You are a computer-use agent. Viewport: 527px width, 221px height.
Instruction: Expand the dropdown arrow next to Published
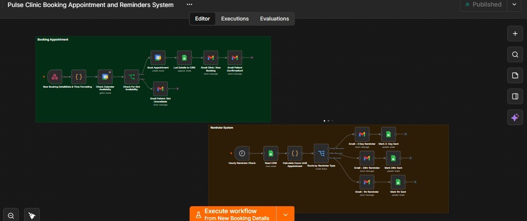514,4
